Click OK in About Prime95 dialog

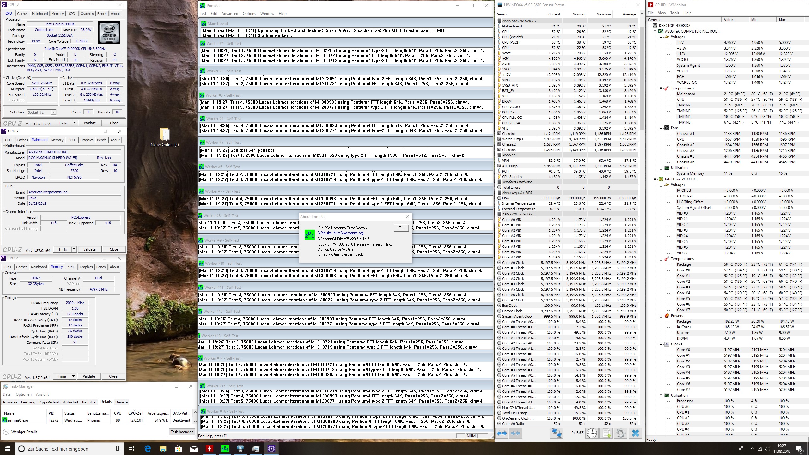pyautogui.click(x=401, y=228)
